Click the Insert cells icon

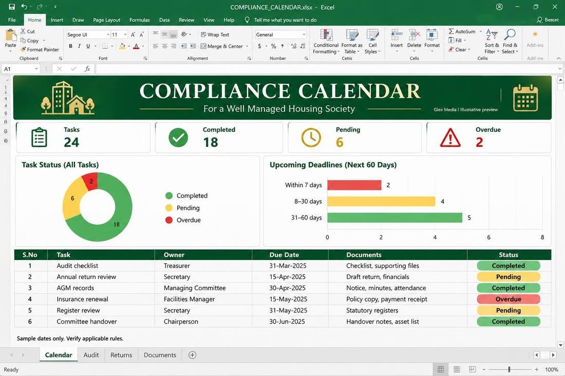click(397, 35)
